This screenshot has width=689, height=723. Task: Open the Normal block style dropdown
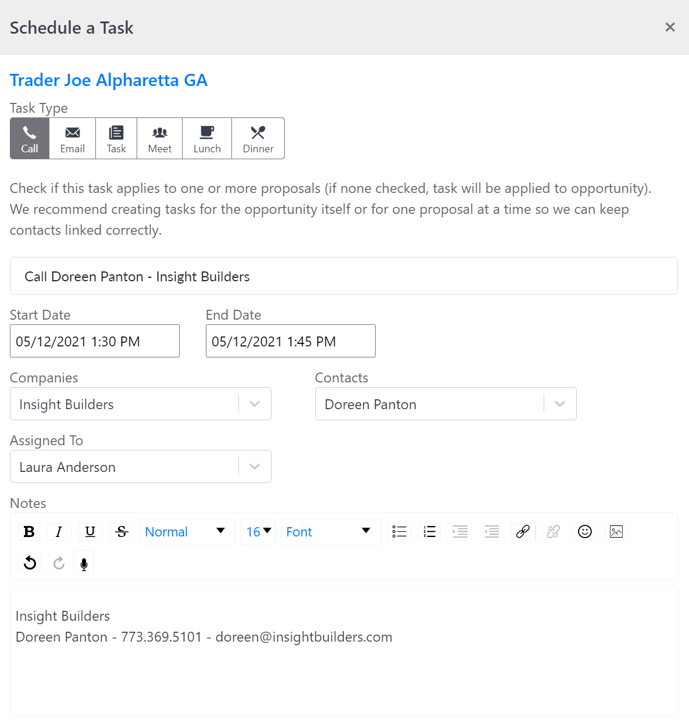pos(187,532)
